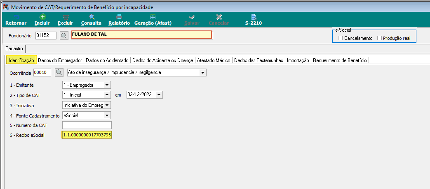Click the '6 - Recibo eSocial' label
This screenshot has height=189, width=430.
pos(27,136)
